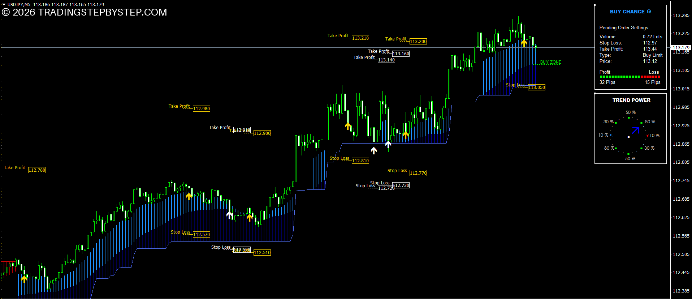Viewport: 692px width, 299px height.
Task: Click the 113.285 price axis label
Action: (681, 15)
